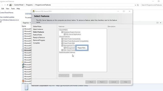Open Turn Windows features on or off
Viewport: 163px width, 91px height.
tap(9, 21)
